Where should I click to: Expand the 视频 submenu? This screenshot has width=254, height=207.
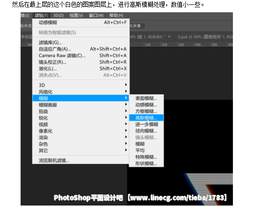pos(81,125)
